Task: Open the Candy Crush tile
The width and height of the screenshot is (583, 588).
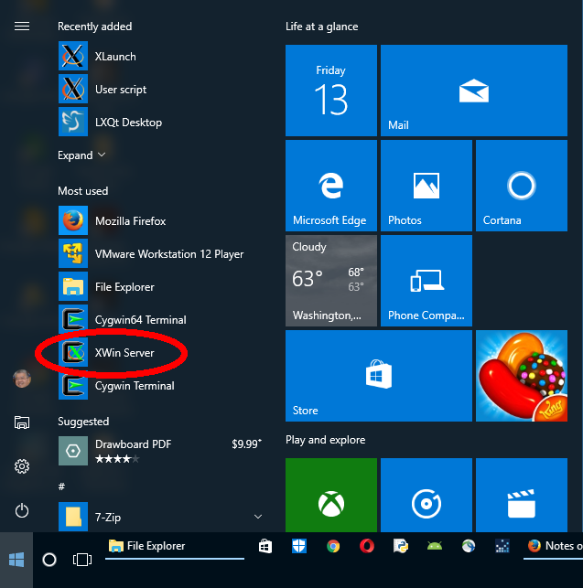Action: tap(522, 376)
